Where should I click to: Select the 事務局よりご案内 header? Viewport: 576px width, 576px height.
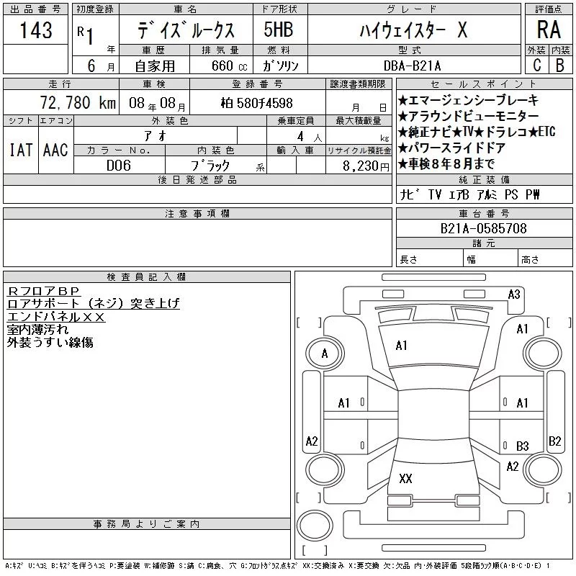[147, 524]
